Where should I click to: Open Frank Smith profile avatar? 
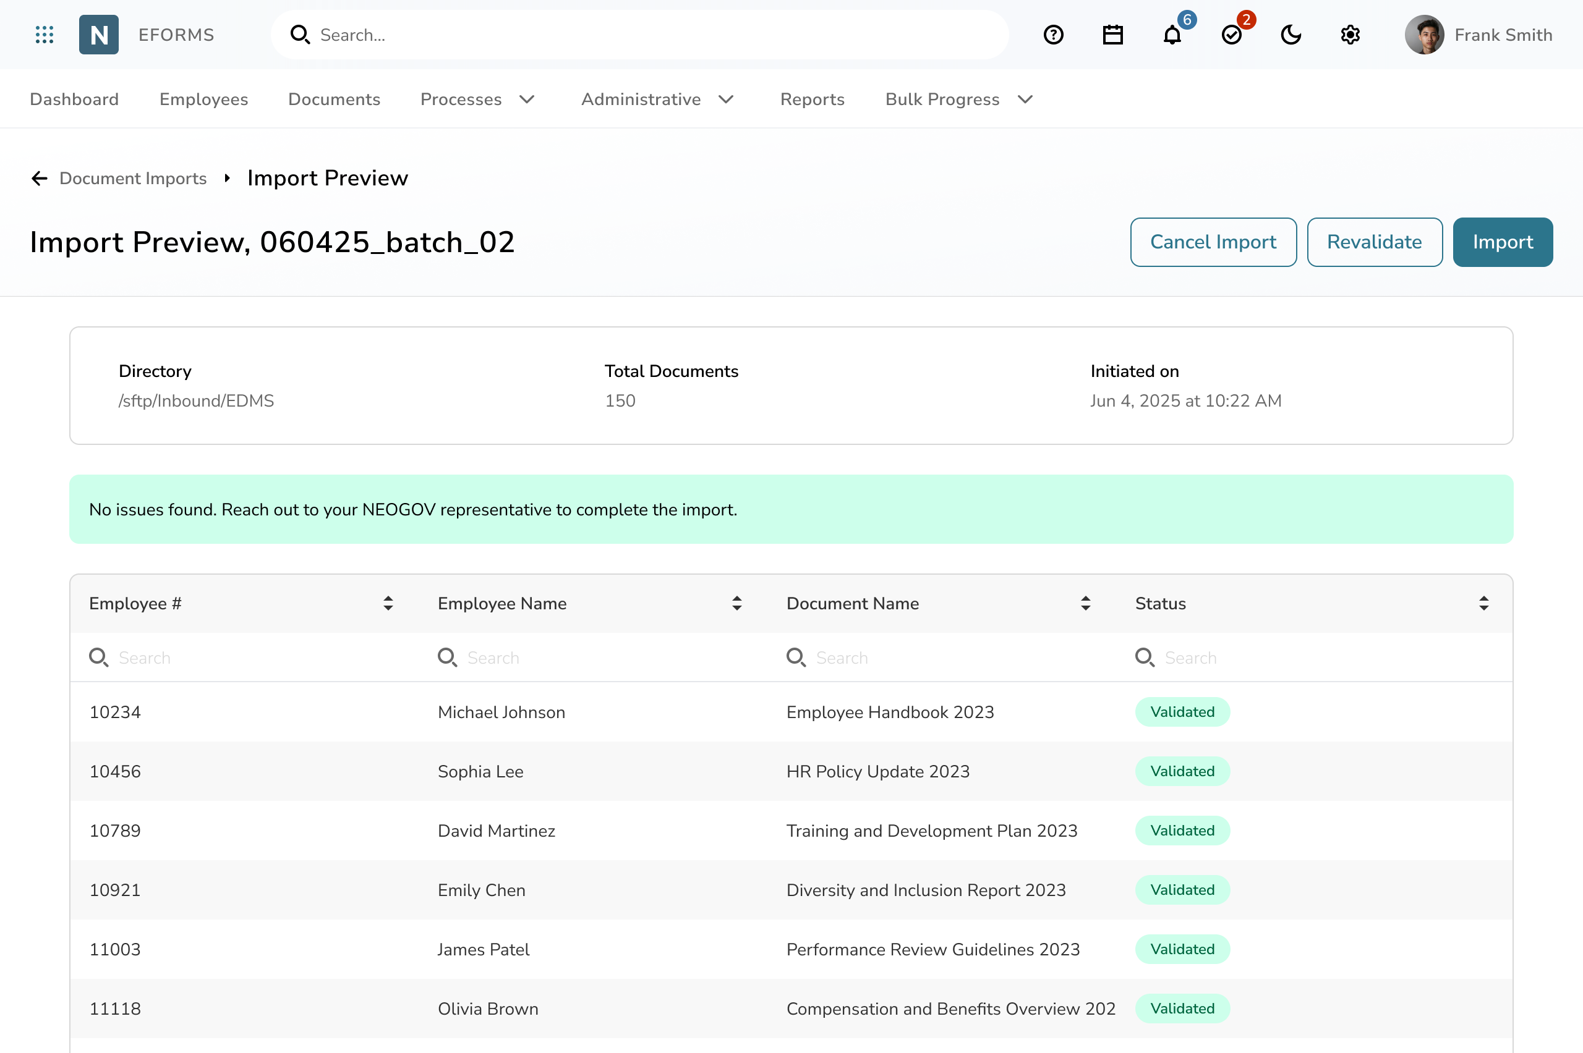(x=1423, y=35)
